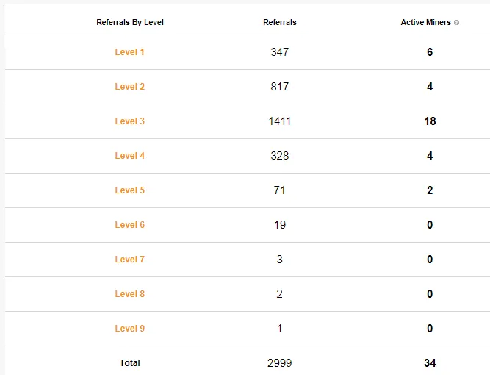The width and height of the screenshot is (490, 375).
Task: Select the 2999 total referrals value
Action: click(280, 363)
